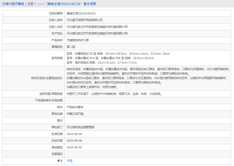Click the 备注 label
The height and width of the screenshot is (166, 234).
coord(60,121)
